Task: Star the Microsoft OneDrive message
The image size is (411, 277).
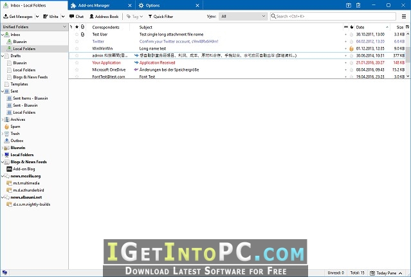Action: (77, 69)
